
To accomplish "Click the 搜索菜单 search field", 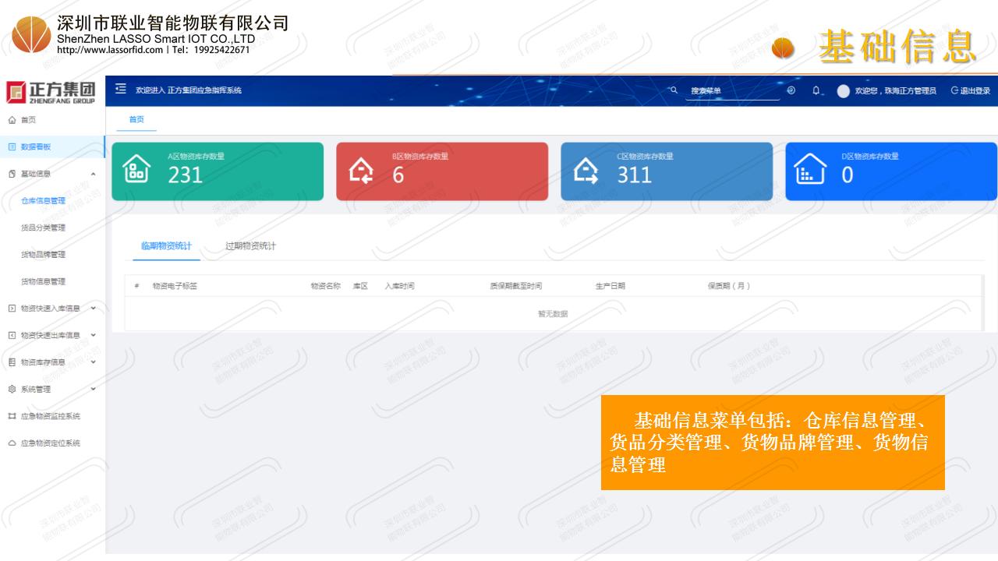I will point(731,91).
